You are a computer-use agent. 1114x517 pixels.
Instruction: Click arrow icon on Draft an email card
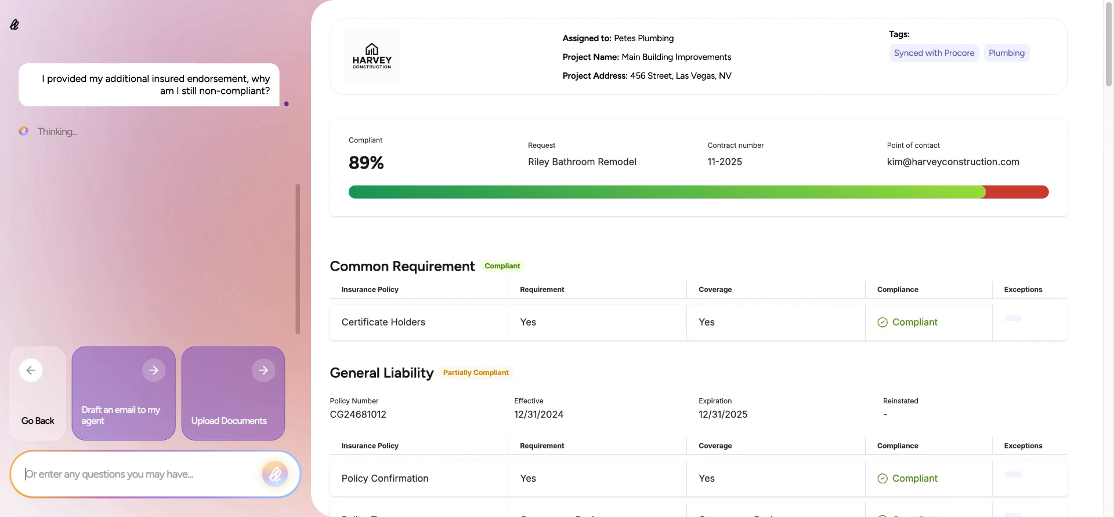click(154, 370)
